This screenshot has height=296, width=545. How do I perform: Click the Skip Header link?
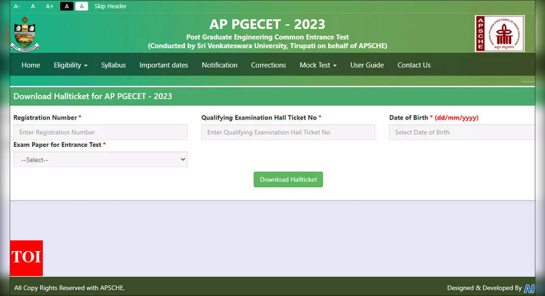point(110,6)
